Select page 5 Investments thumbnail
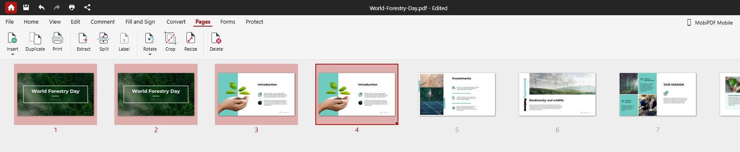This screenshot has width=740, height=152. coord(457,94)
